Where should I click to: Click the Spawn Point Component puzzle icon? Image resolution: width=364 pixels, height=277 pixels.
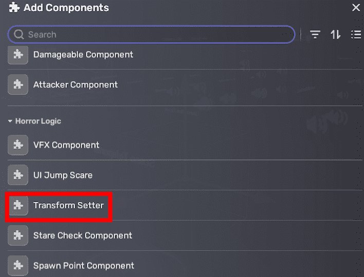pyautogui.click(x=18, y=266)
